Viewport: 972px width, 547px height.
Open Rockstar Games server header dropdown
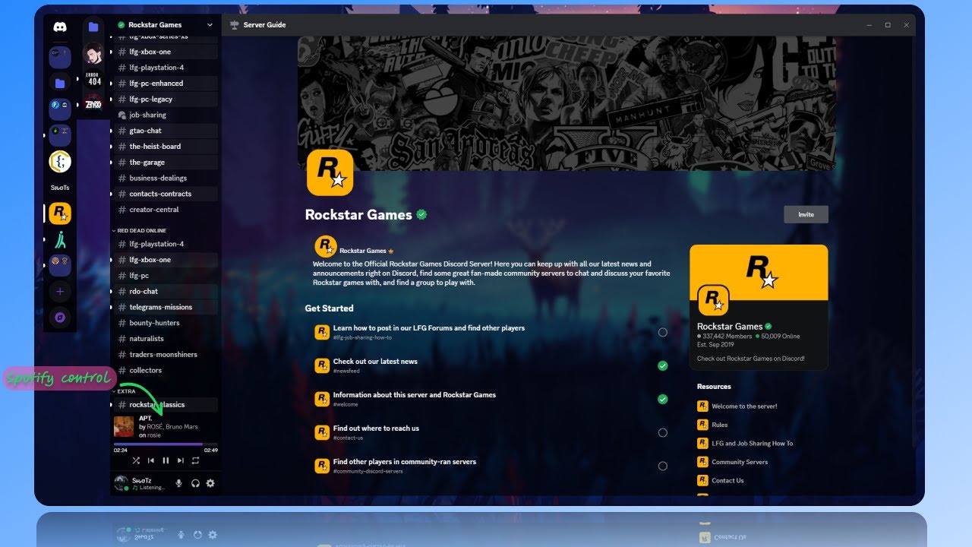166,25
